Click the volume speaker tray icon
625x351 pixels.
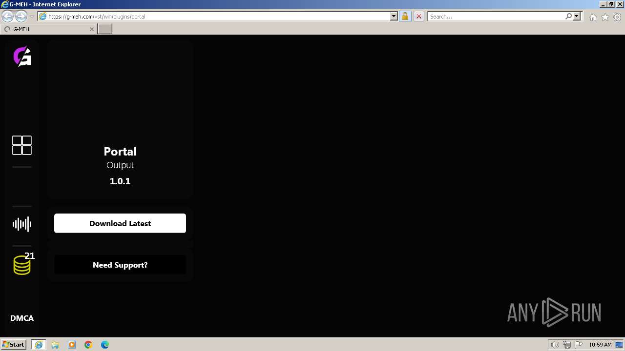(x=555, y=345)
